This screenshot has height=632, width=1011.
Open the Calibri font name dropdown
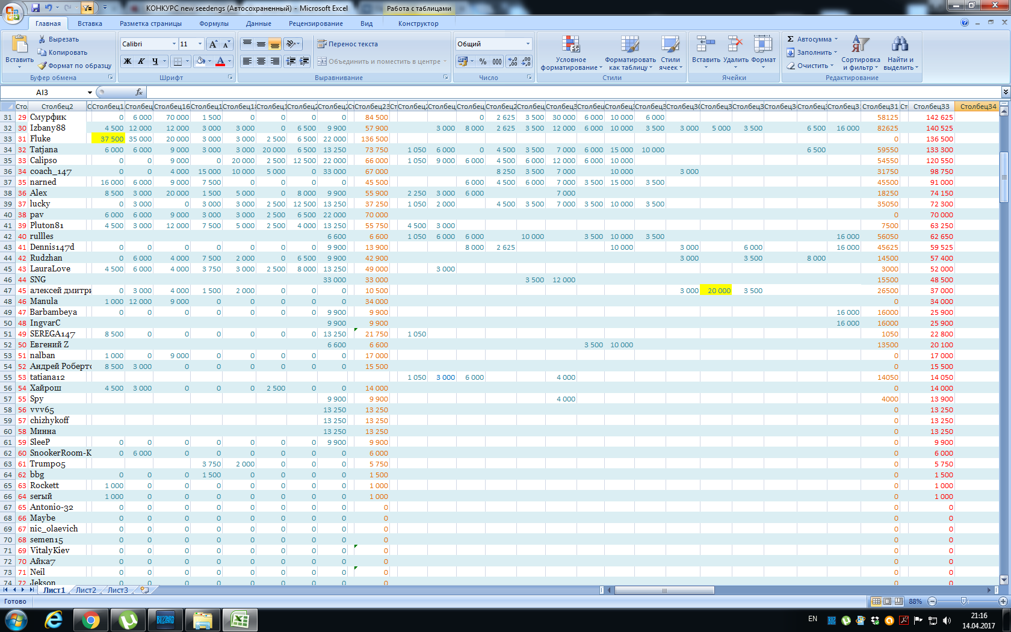(174, 44)
